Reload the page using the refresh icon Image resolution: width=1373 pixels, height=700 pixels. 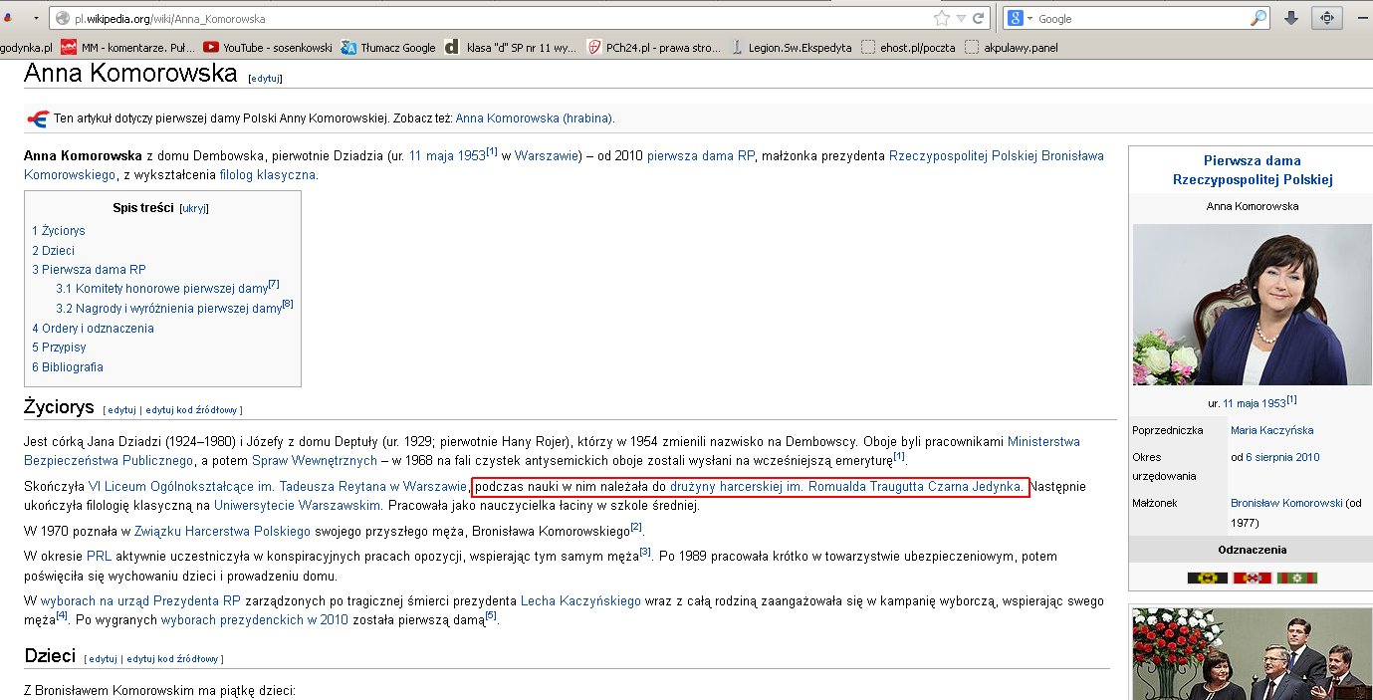click(979, 18)
